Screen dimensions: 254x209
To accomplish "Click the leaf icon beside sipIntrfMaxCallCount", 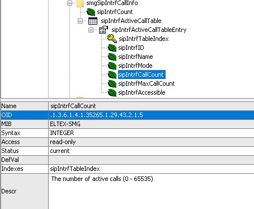I will click(x=112, y=83).
